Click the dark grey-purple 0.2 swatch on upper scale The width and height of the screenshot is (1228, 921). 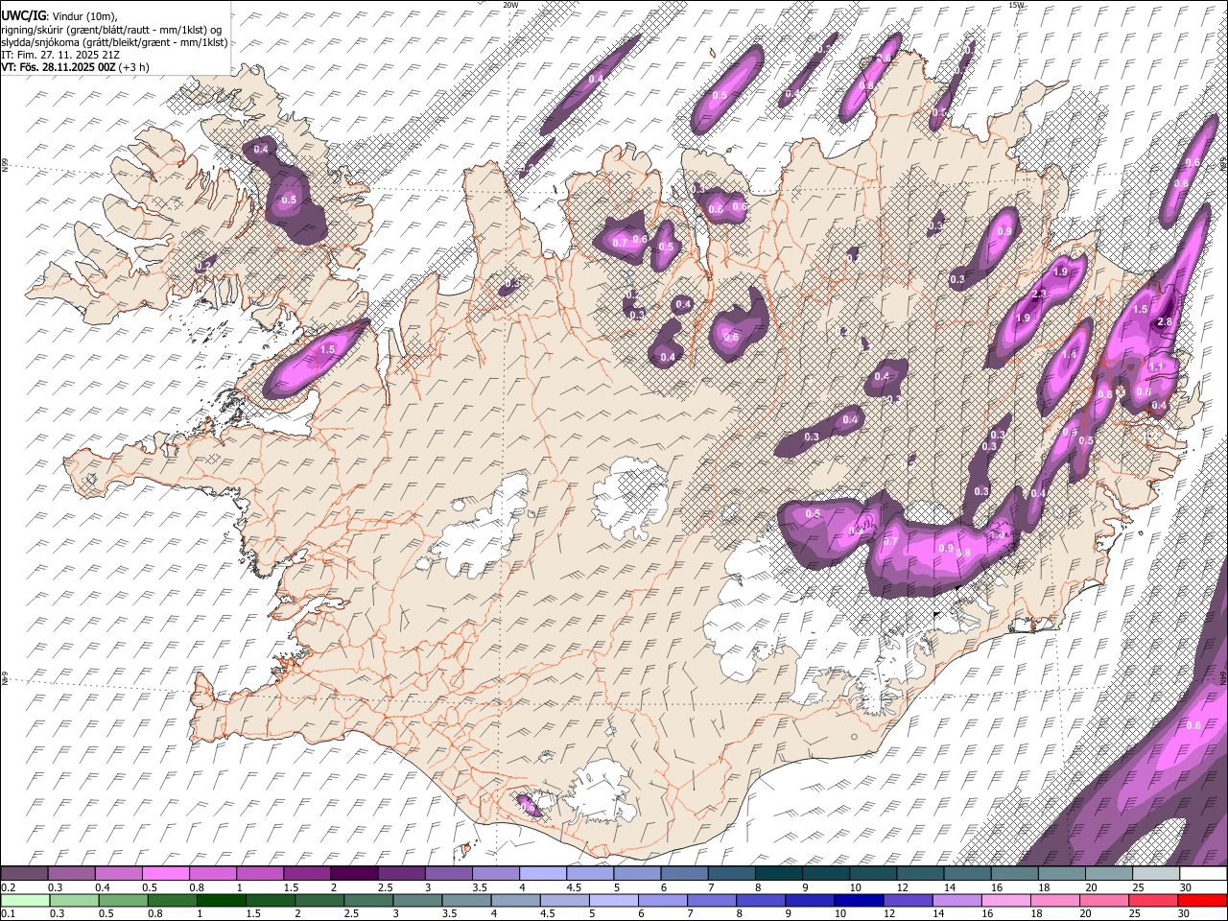coord(24,874)
